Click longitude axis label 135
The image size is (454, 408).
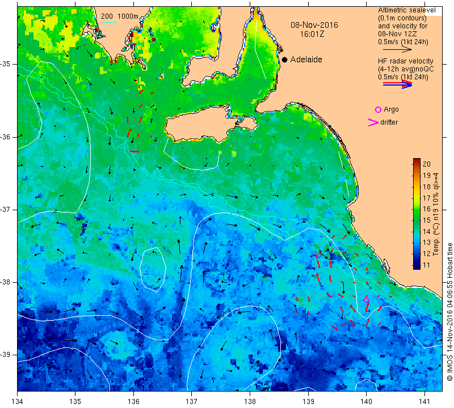(75, 401)
